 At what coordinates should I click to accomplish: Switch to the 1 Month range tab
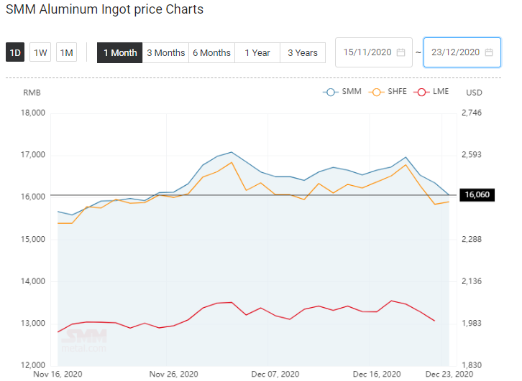120,52
